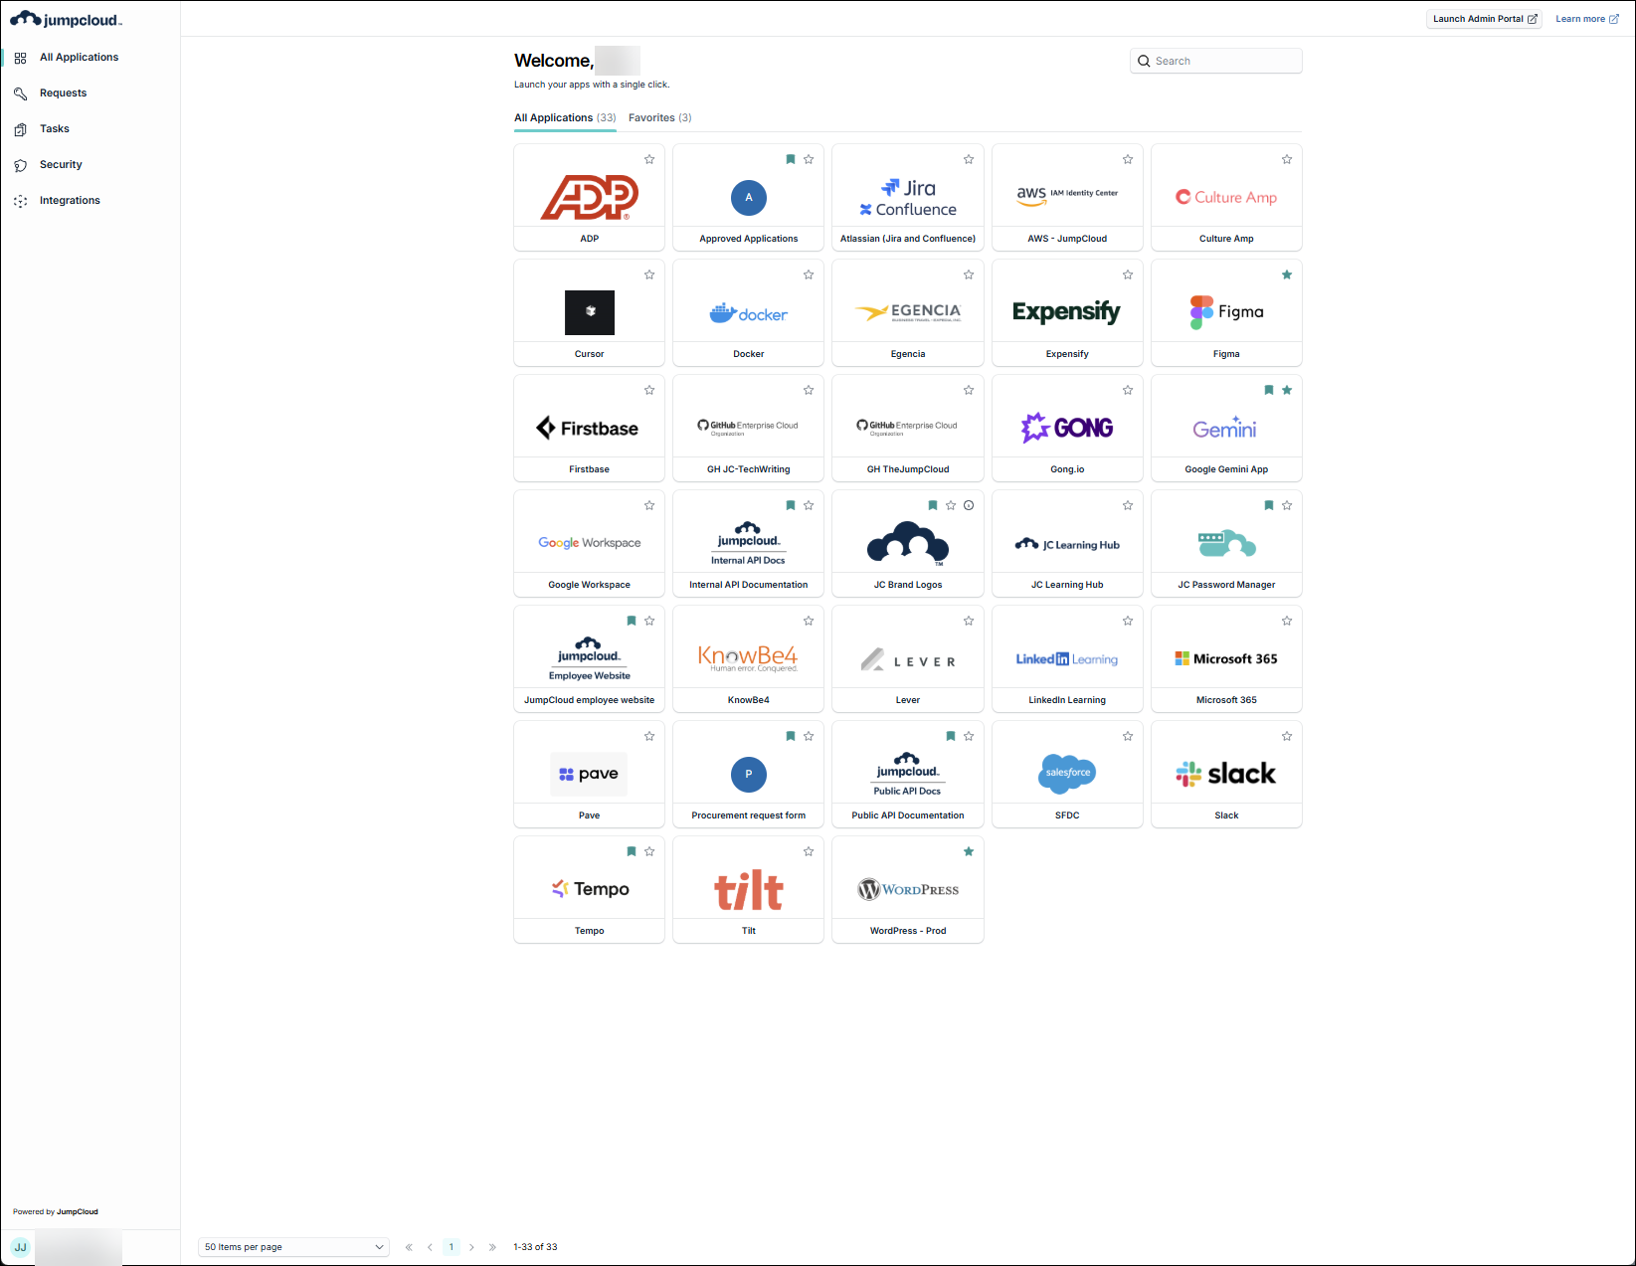Toggle favorite star on Expensify card
The width and height of the screenshot is (1636, 1266).
coord(1128,274)
